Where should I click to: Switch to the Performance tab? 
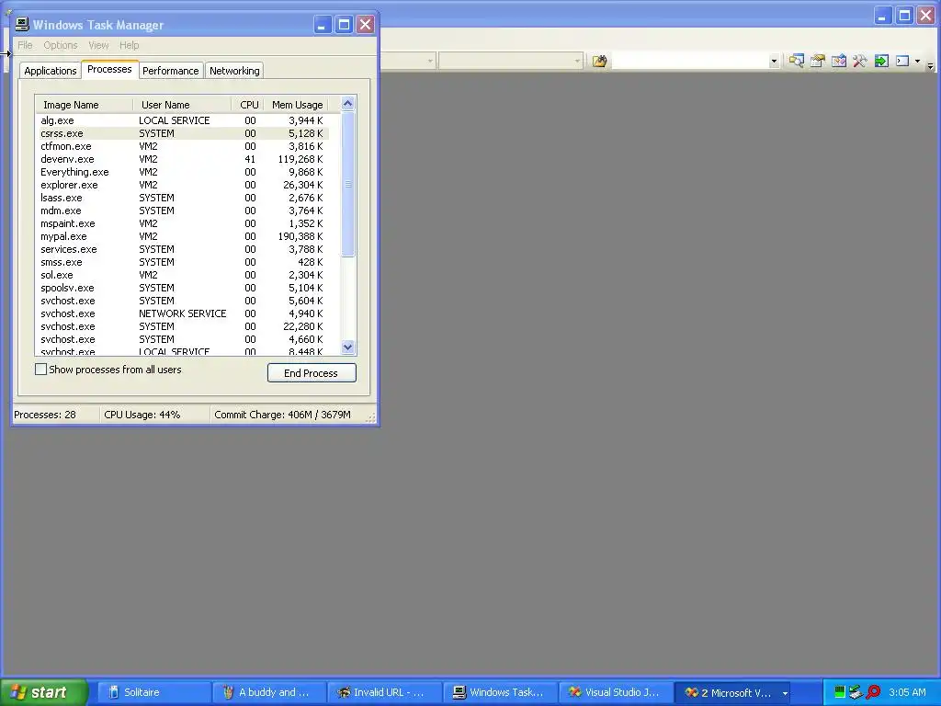[x=170, y=71]
